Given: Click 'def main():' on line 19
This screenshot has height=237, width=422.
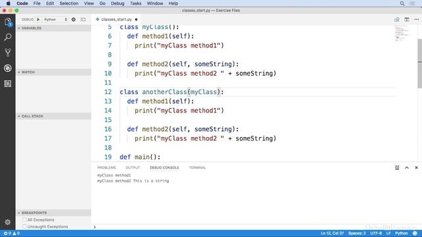Looking at the screenshot, I should (x=140, y=157).
